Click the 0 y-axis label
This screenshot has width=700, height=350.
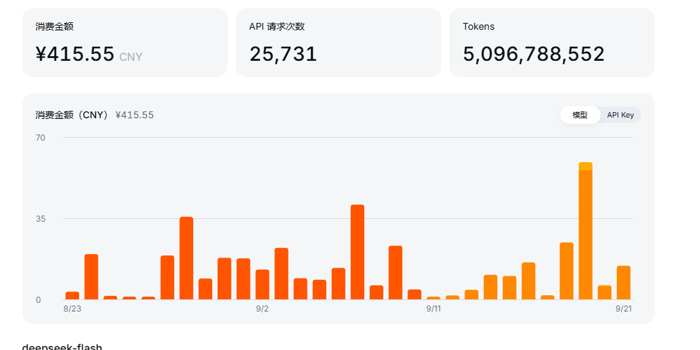pos(39,300)
